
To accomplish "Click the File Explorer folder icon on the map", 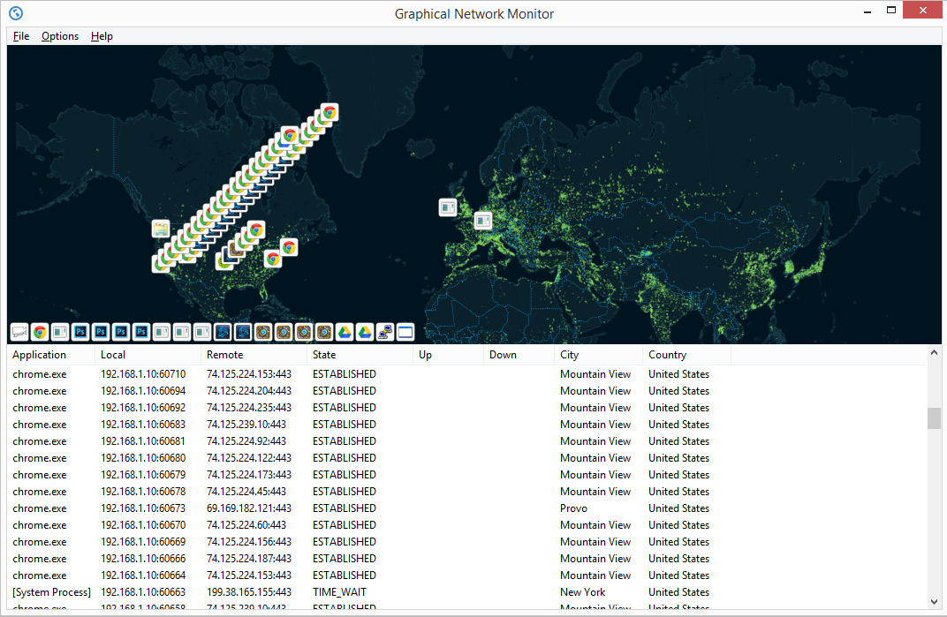I will click(161, 229).
